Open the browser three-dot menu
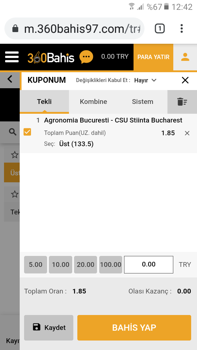The width and height of the screenshot is (197, 350). point(182,28)
